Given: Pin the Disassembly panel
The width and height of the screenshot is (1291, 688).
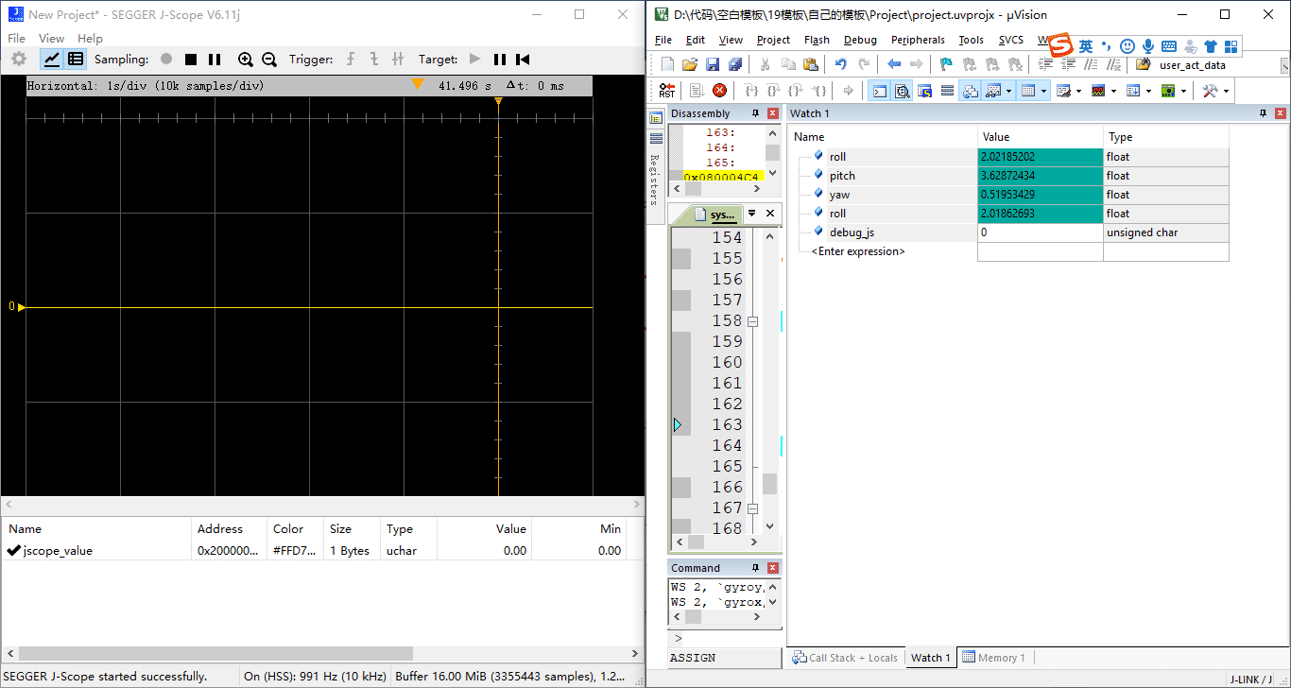Looking at the screenshot, I should point(755,113).
